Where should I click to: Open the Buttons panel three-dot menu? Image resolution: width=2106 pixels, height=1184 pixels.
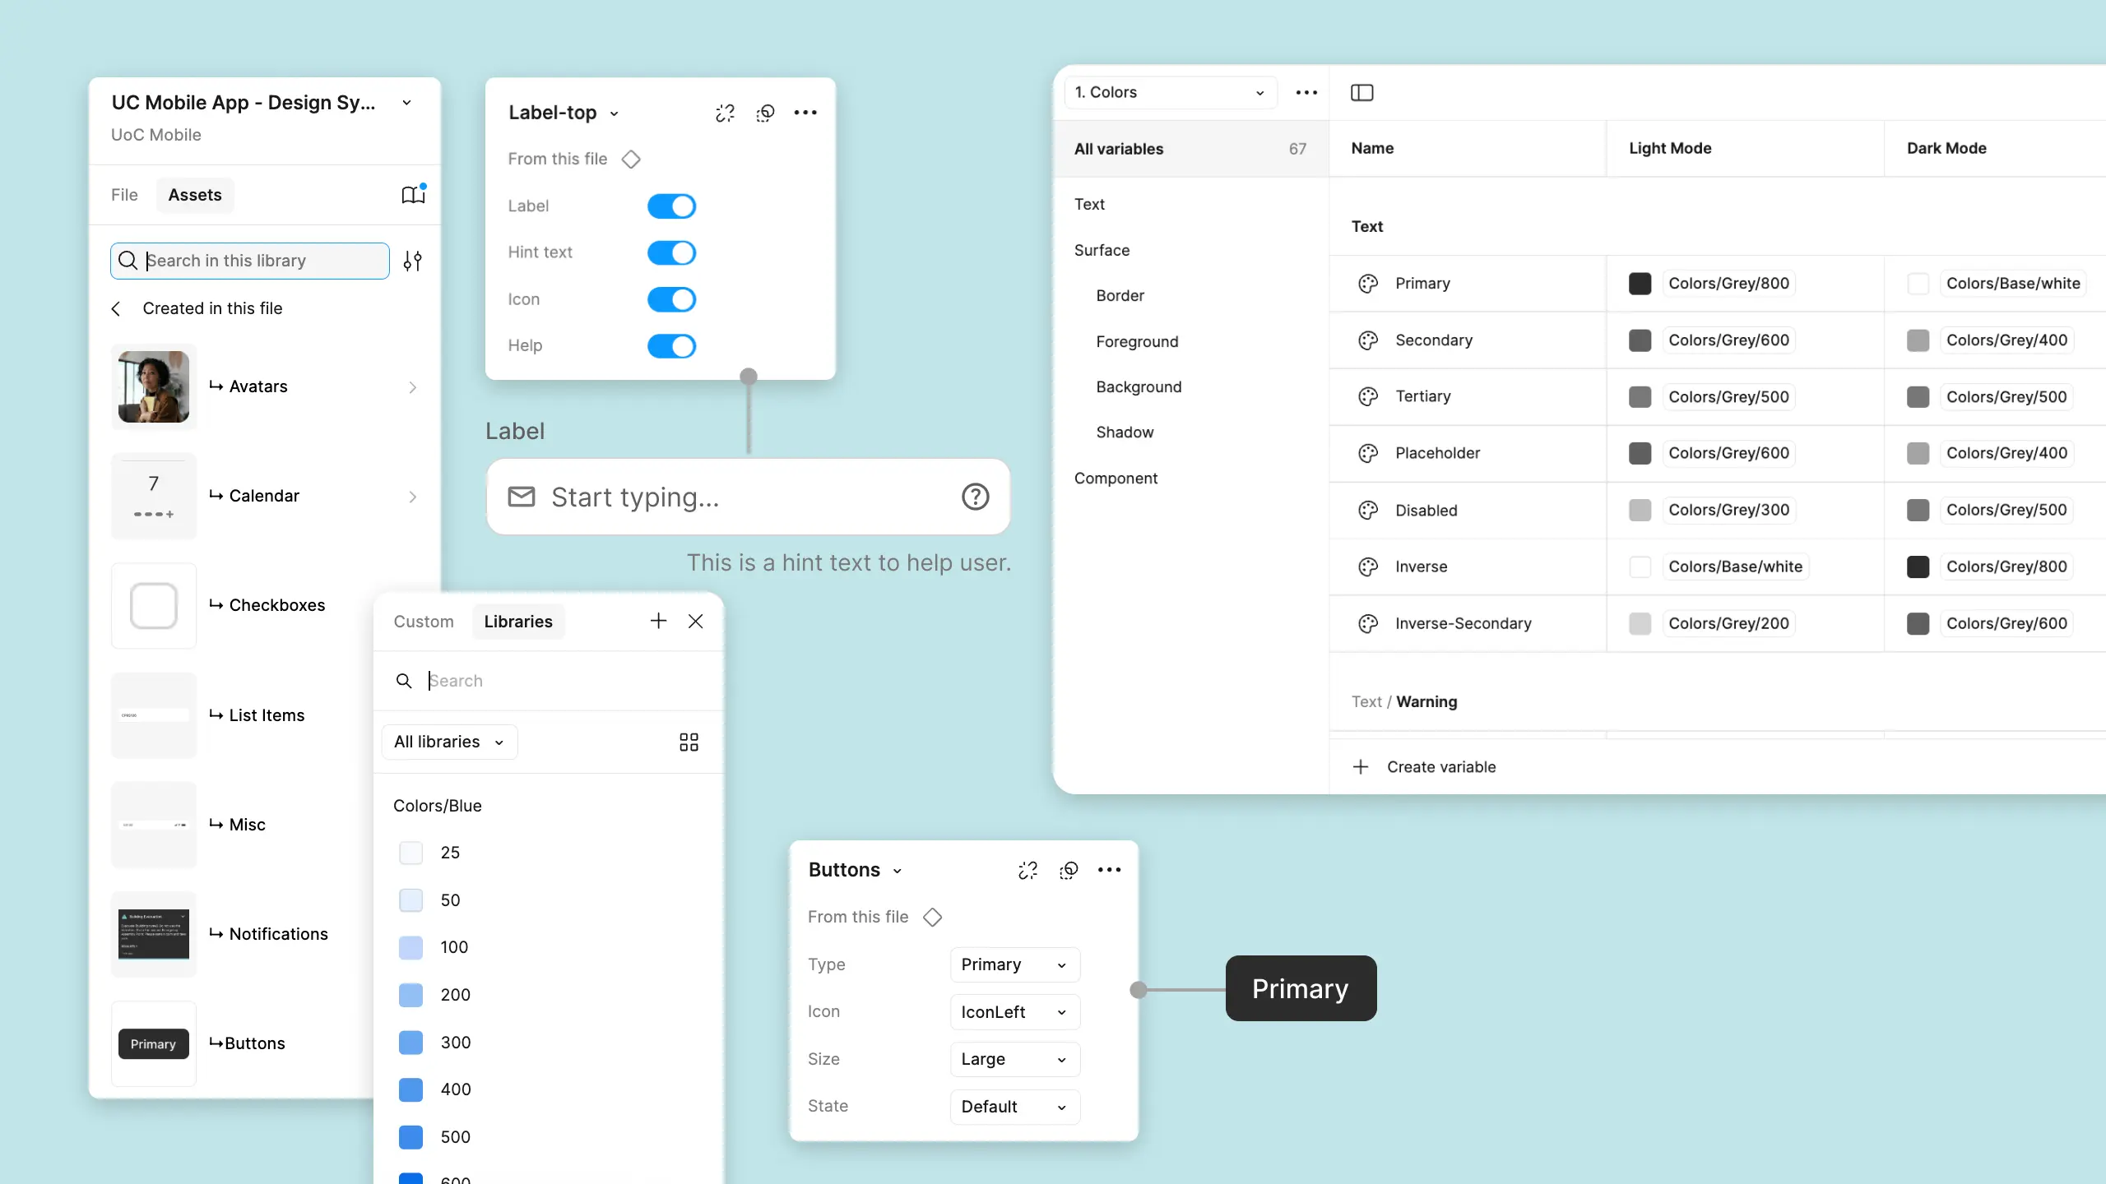click(x=1109, y=870)
